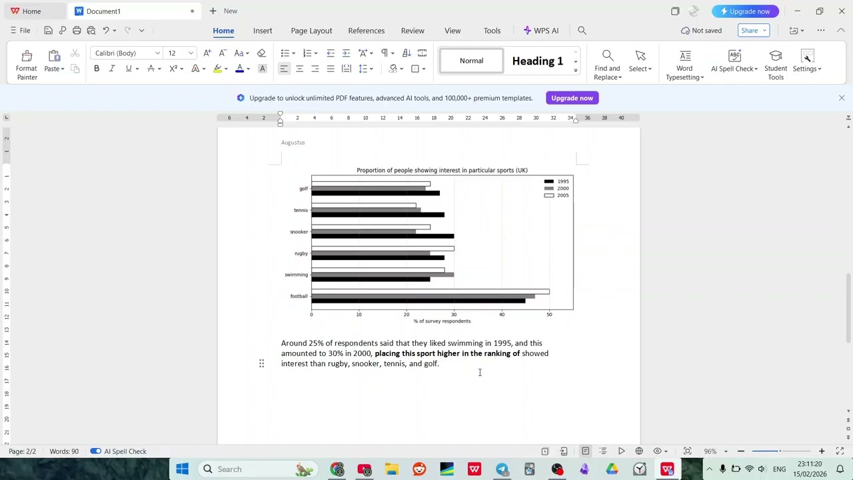Viewport: 853px width, 480px height.
Task: Apply the blue font color
Action: tap(240, 69)
